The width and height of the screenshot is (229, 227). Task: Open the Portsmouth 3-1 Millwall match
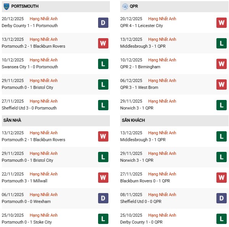coord(24,181)
